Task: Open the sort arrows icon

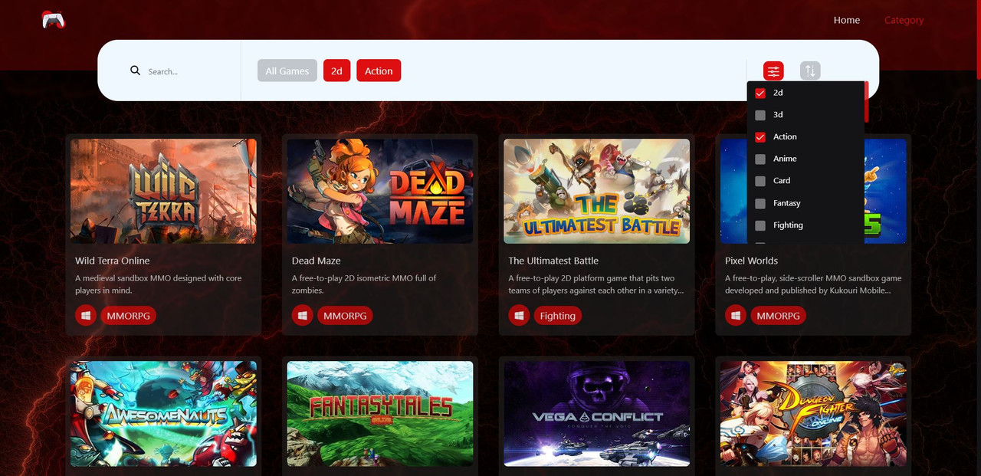Action: [810, 71]
